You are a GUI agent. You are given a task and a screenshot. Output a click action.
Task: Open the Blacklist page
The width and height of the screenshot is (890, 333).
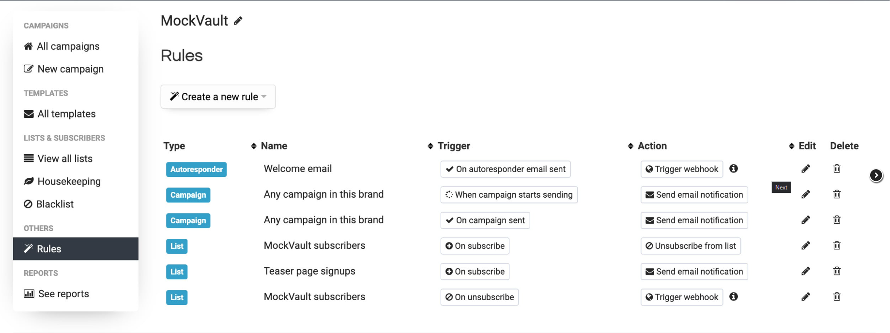click(55, 204)
